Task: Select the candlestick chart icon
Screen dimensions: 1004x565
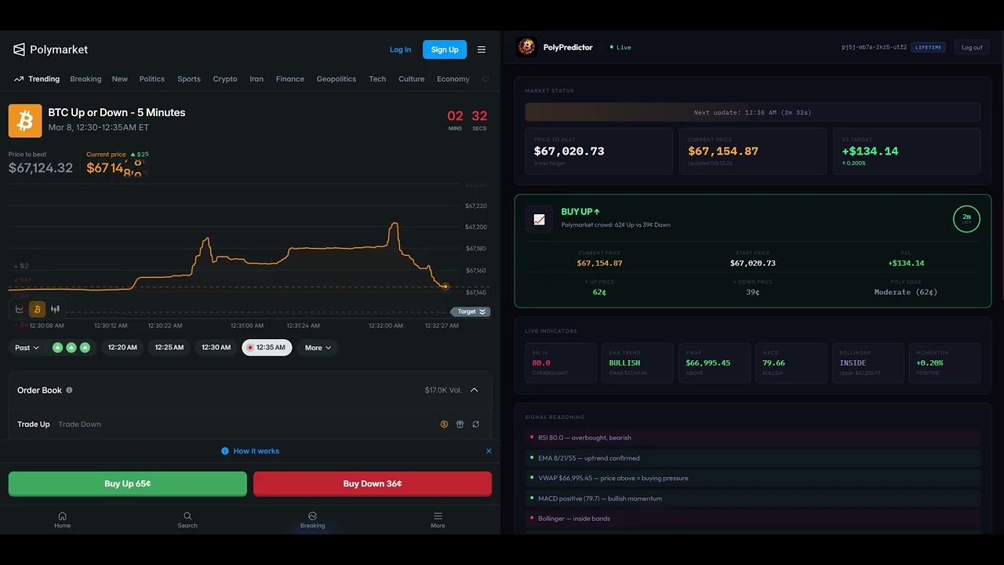Action: pyautogui.click(x=55, y=309)
